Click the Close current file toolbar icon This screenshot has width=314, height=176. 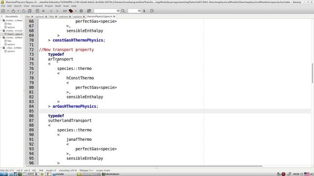(x=43, y=11)
